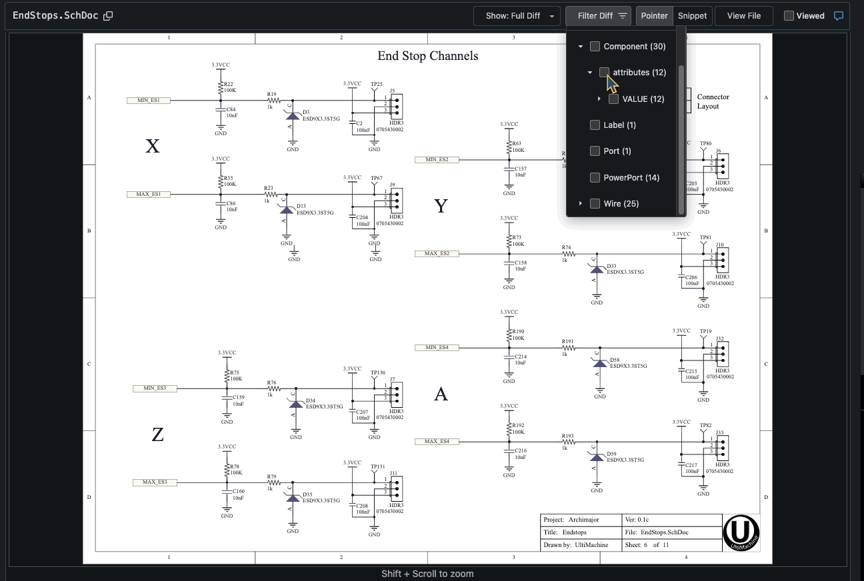Collapse the attributes (12) tree item

589,72
